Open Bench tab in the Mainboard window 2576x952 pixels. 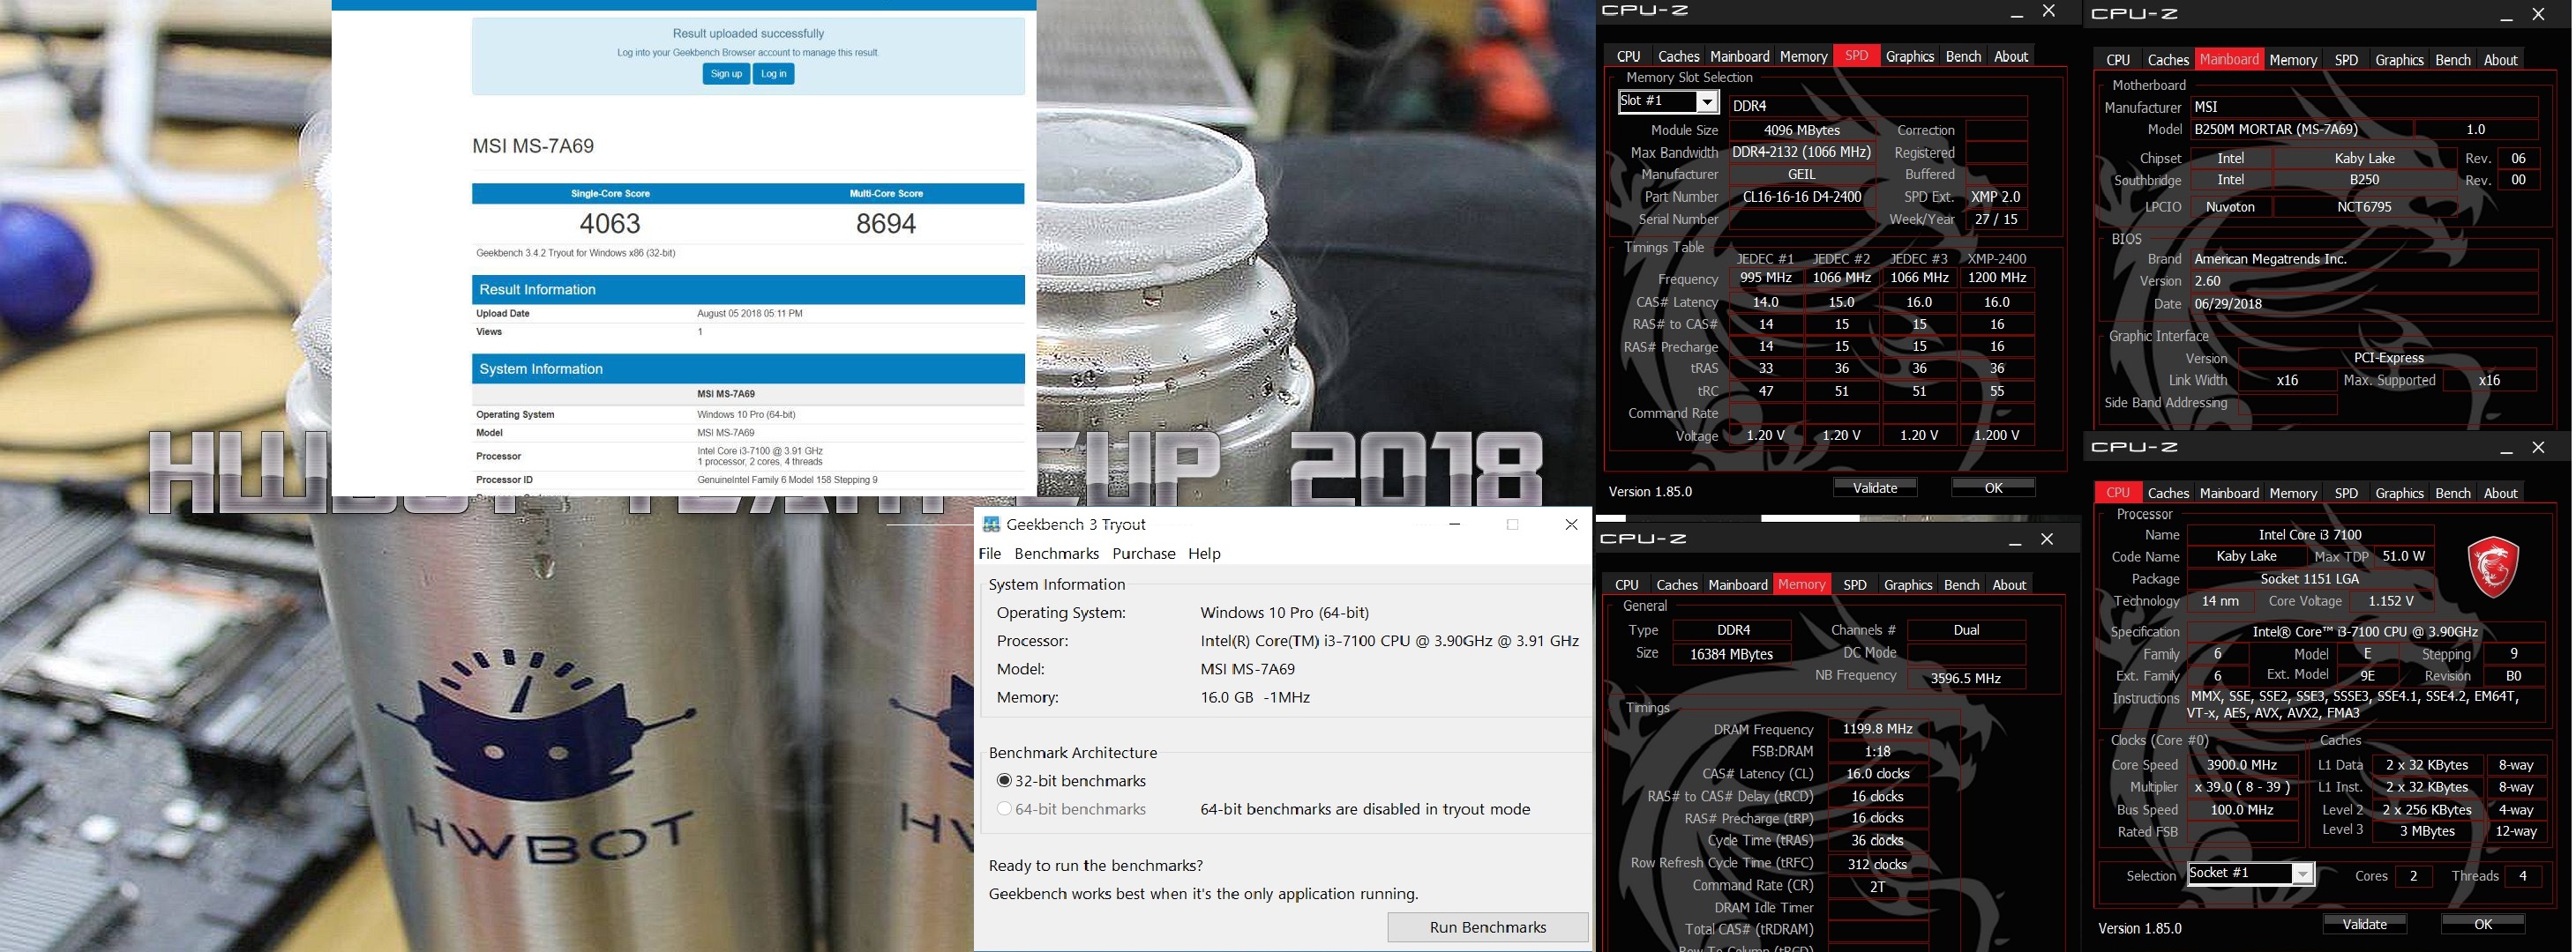click(2452, 60)
